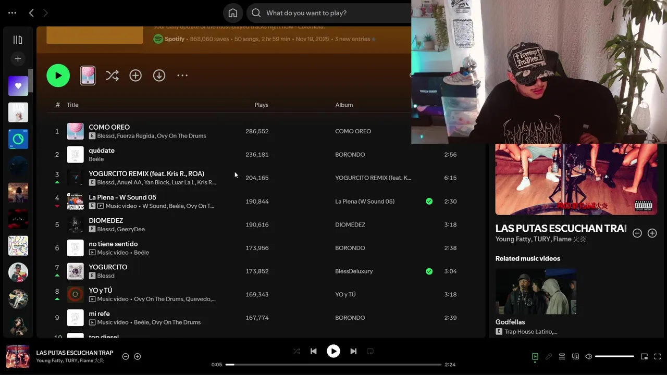
Task: Skip to previous track
Action: click(x=313, y=351)
